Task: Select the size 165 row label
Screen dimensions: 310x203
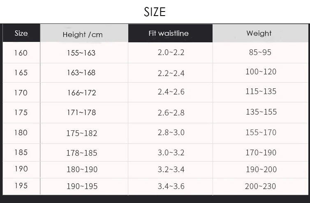Action: pos(21,73)
